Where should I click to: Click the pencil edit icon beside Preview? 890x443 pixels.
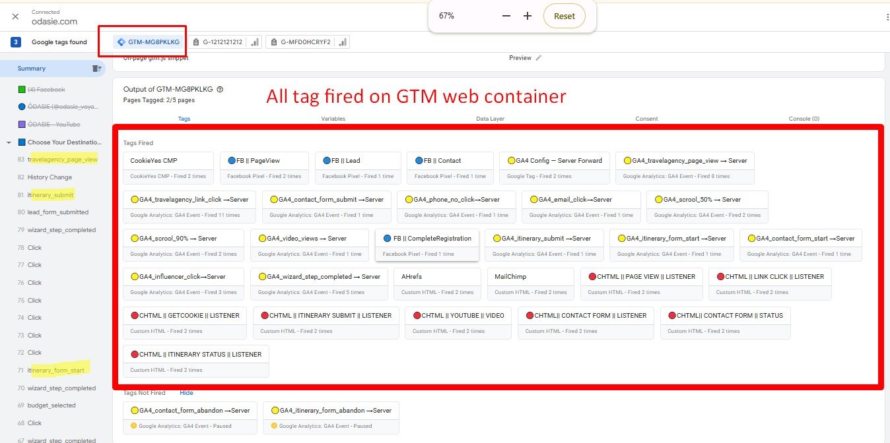point(539,58)
